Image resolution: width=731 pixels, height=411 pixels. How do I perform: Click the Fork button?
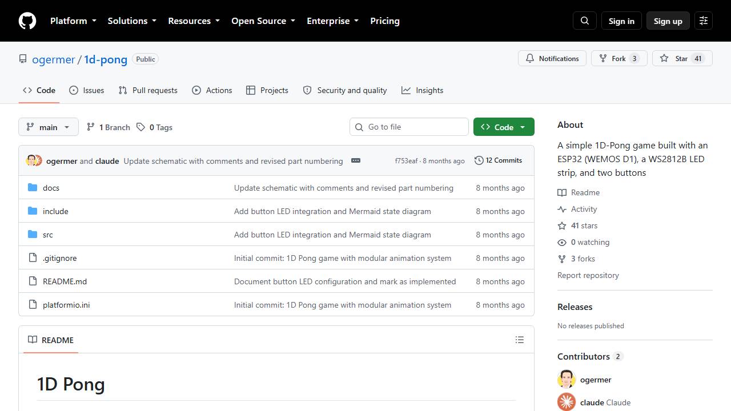click(x=619, y=58)
